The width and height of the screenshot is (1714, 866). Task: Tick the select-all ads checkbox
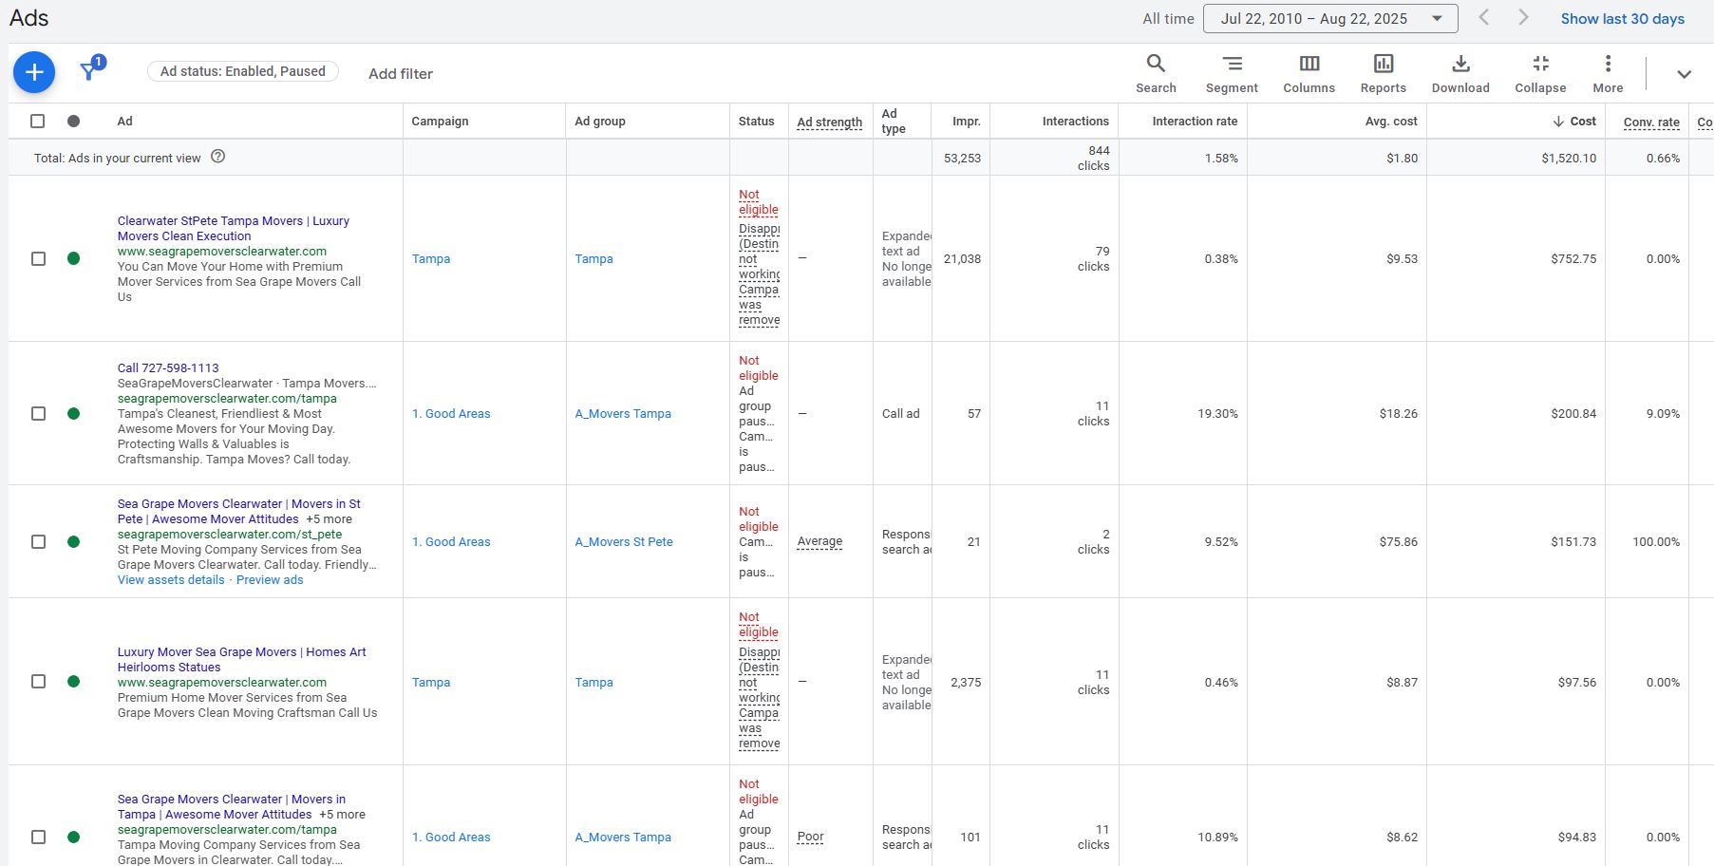point(38,121)
